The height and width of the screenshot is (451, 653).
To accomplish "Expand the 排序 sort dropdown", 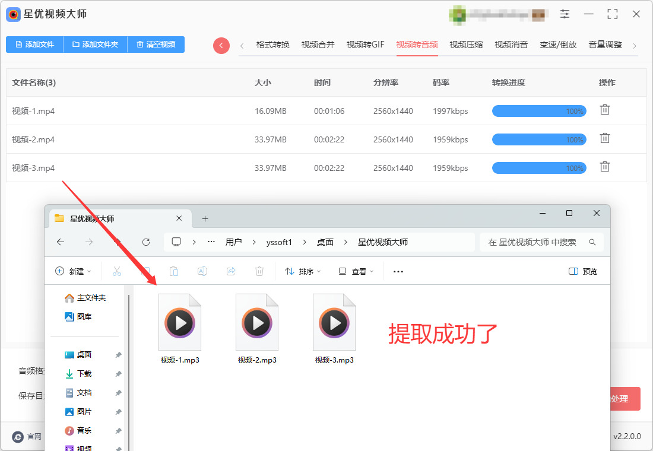I will tap(303, 272).
